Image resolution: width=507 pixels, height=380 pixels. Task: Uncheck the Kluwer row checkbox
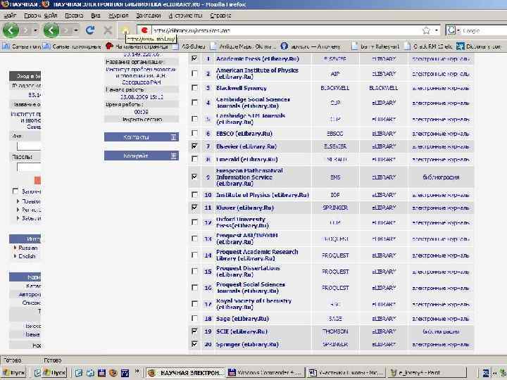(194, 208)
